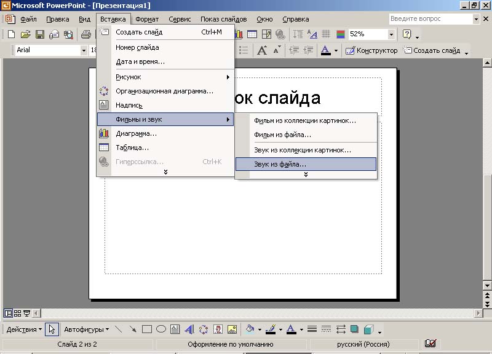The image size is (492, 354).
Task: Select the Oval drawing tool
Action: tap(161, 329)
